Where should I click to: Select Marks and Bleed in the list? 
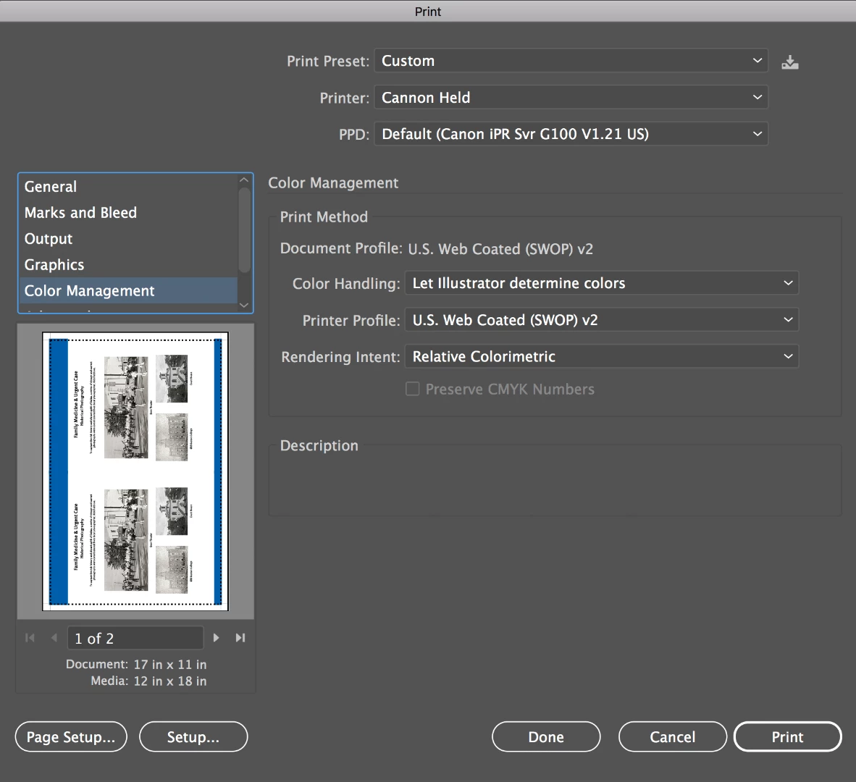128,213
